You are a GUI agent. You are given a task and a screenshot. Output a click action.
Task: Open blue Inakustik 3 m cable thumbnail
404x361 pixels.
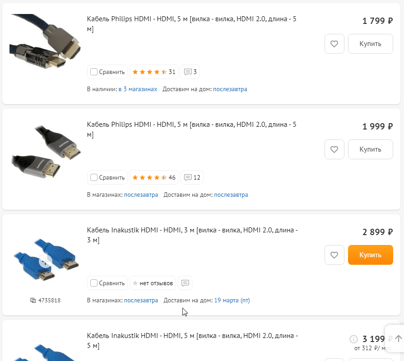pyautogui.click(x=45, y=261)
